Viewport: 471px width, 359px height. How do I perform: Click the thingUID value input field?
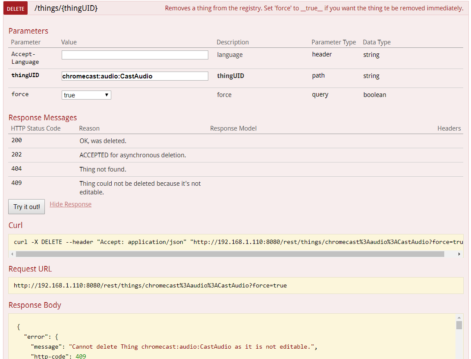[135, 76]
